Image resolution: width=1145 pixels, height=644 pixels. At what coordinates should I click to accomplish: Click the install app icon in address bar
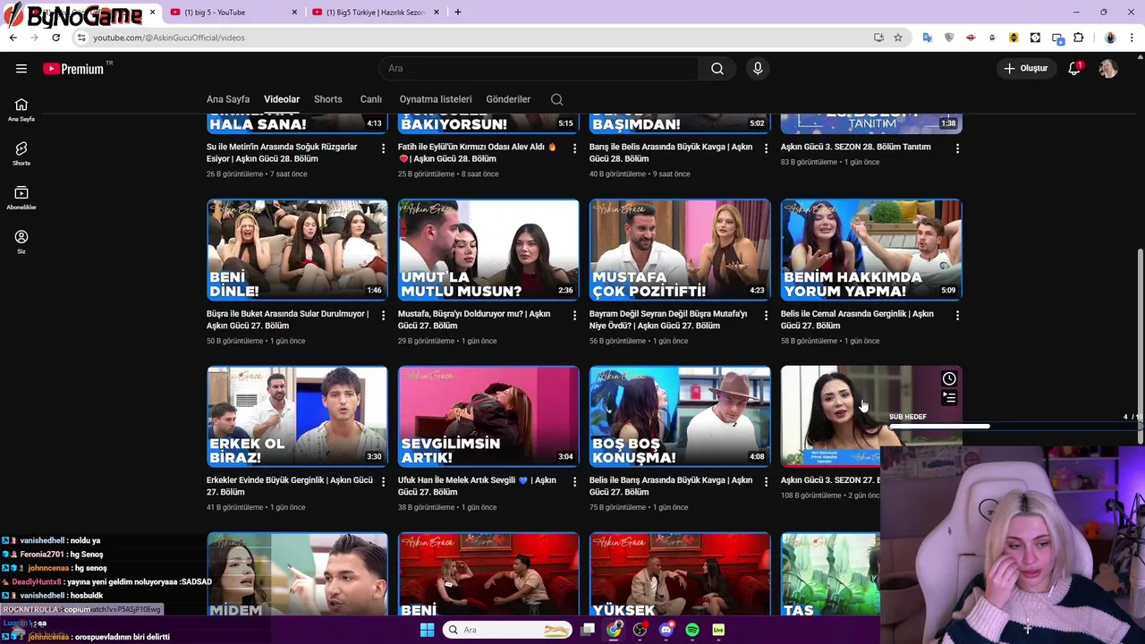(878, 38)
